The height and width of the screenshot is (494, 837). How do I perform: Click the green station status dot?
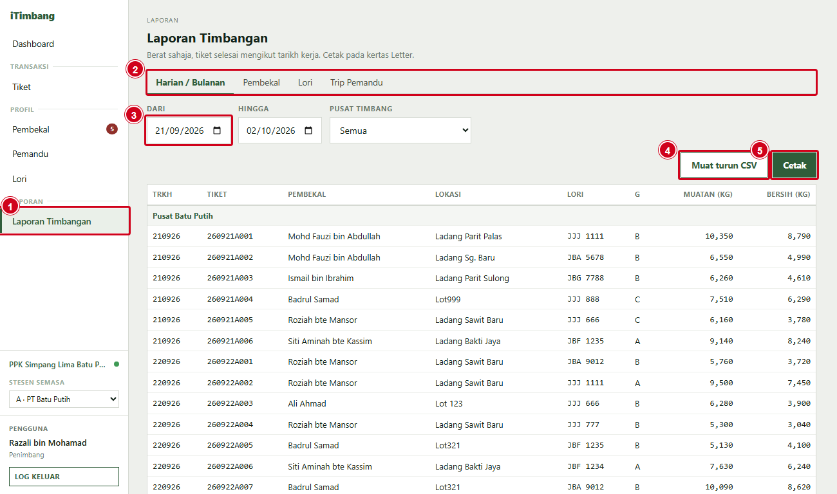coord(117,364)
